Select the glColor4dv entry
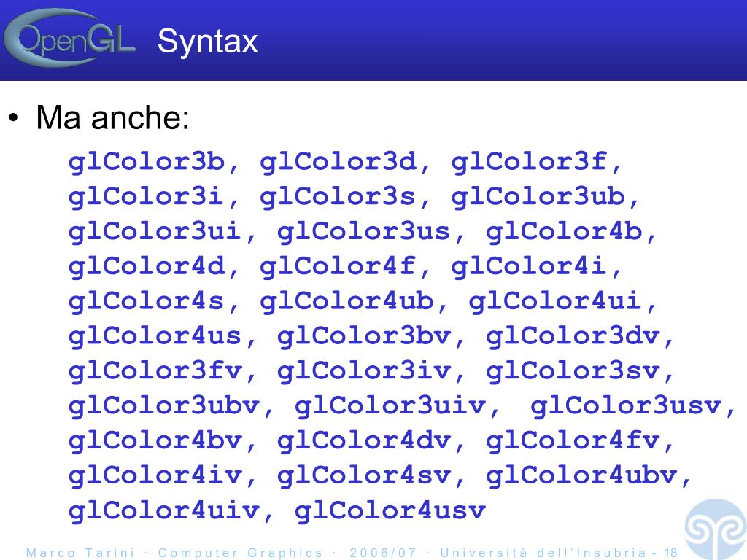Screen dimensions: 747x560 [x=364, y=441]
